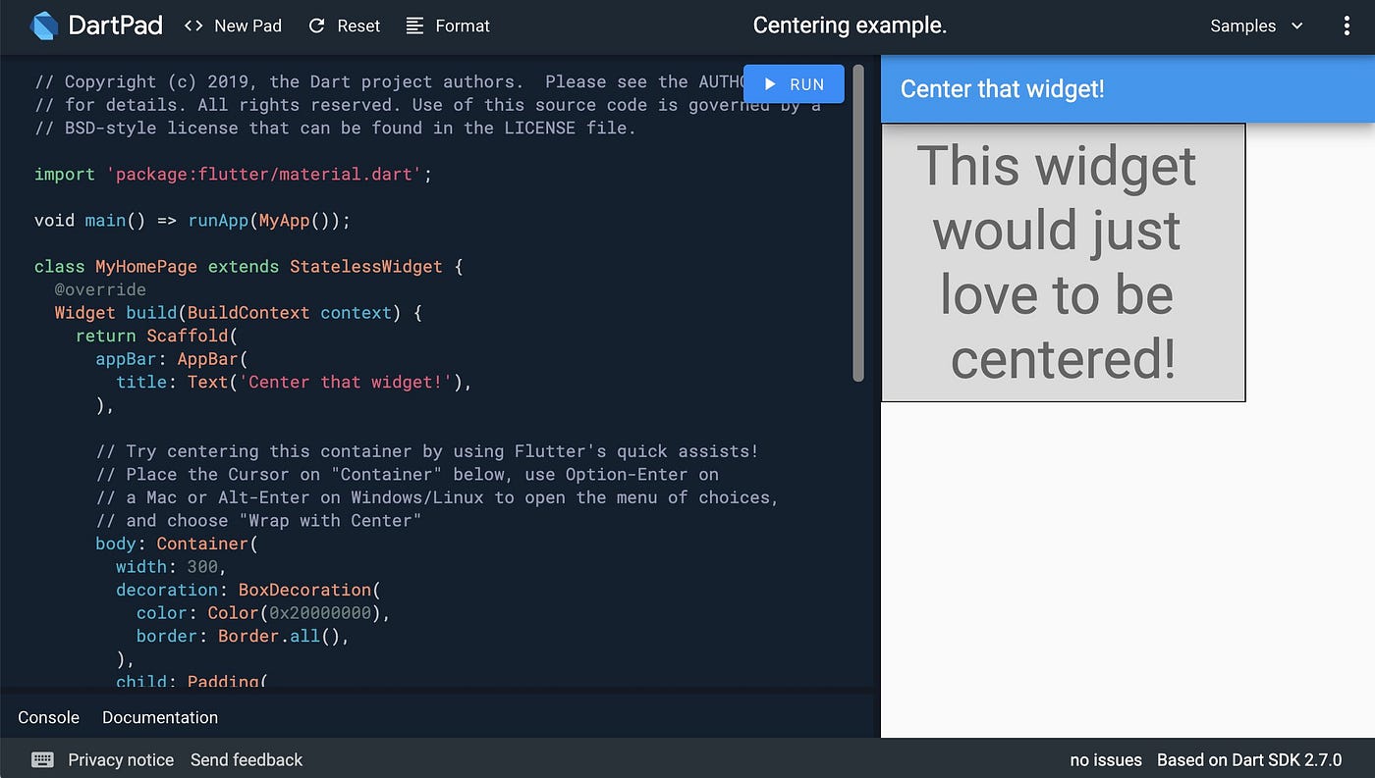The width and height of the screenshot is (1375, 778).
Task: Click the code brackets New Pad icon
Action: 192,26
